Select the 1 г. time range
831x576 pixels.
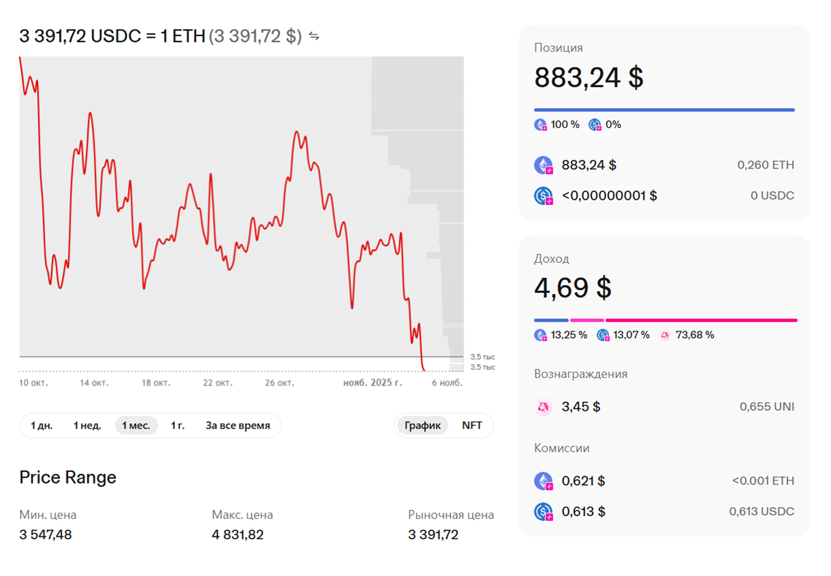[x=177, y=425]
